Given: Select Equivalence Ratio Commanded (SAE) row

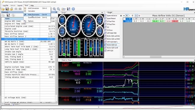Looking at the screenshot, I should click(x=28, y=39).
